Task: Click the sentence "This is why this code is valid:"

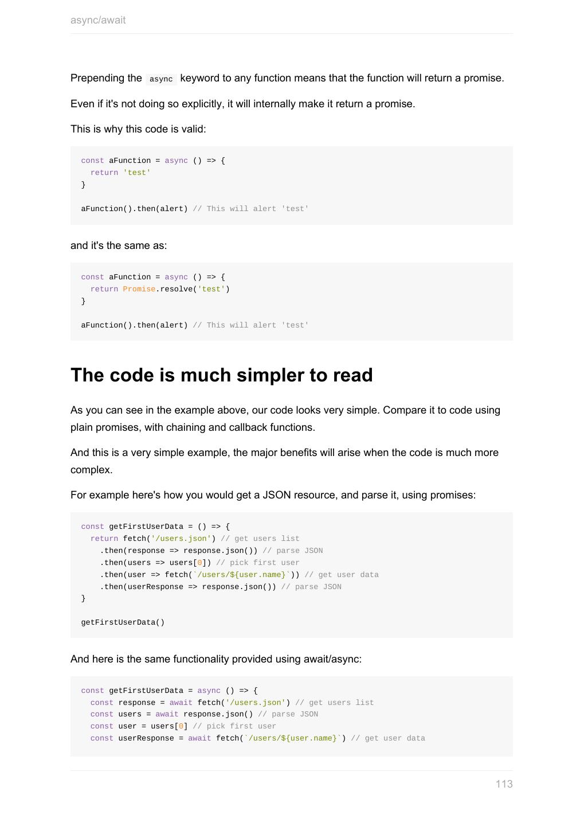Action: click(x=138, y=129)
